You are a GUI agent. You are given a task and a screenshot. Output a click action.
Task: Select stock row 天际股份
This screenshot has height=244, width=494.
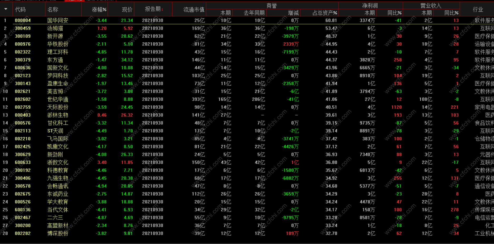tap(247, 107)
